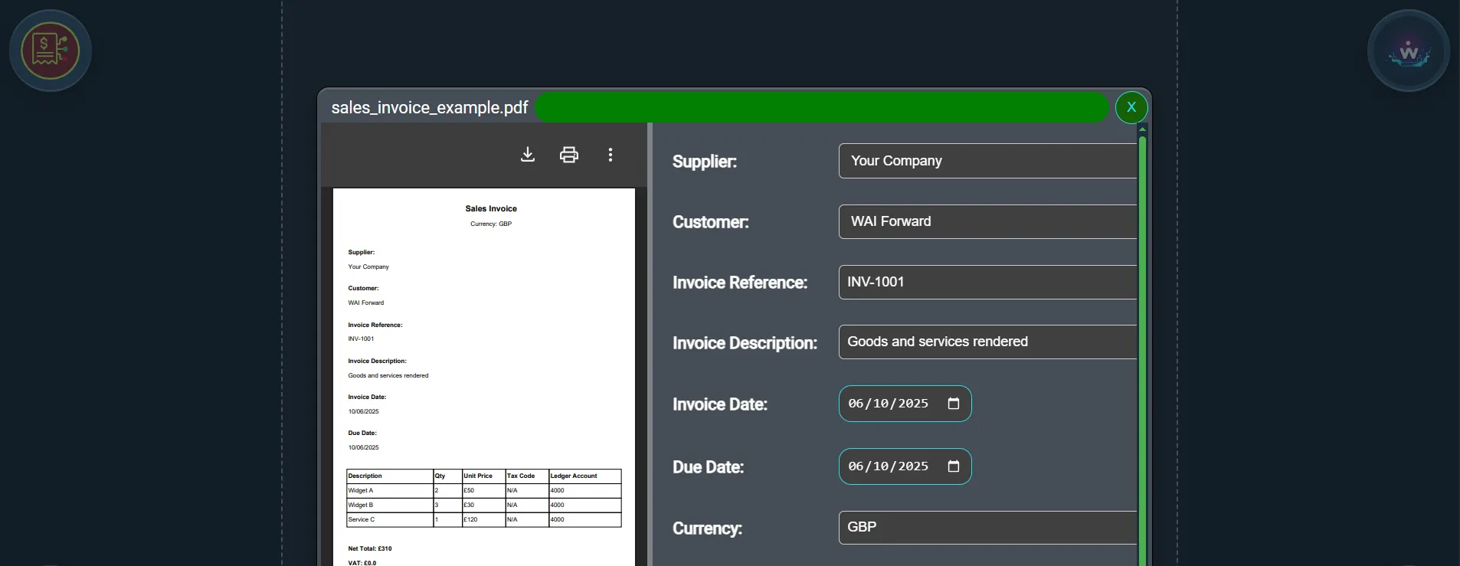Click the 'Widget A' table cell
1460x566 pixels.
click(390, 491)
